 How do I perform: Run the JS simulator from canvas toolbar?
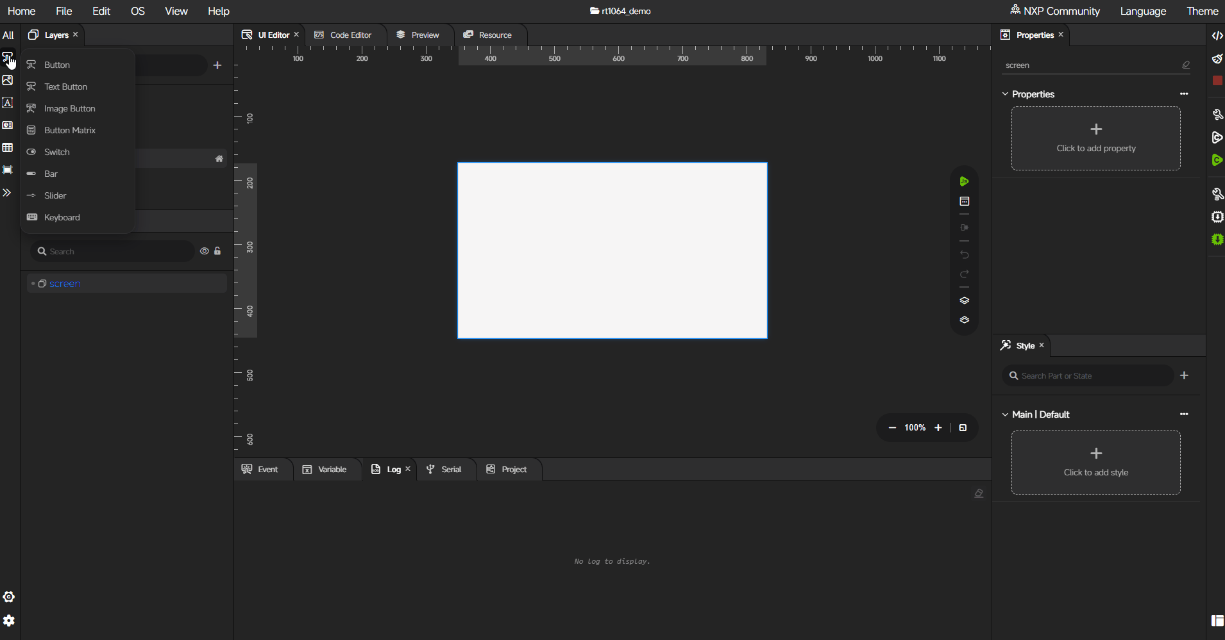(x=964, y=181)
